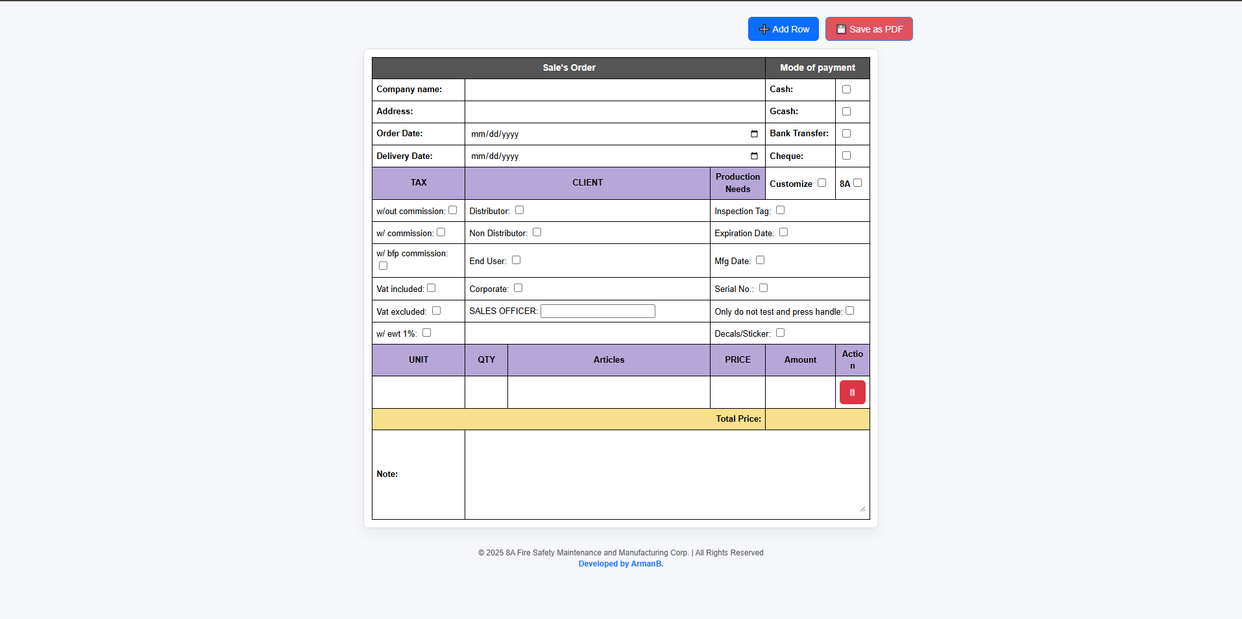Tick the Inspection Tag checkbox
This screenshot has height=619, width=1242.
pos(780,210)
